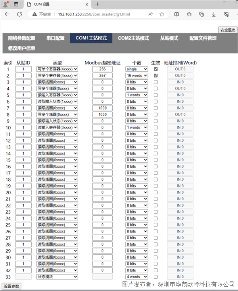The width and height of the screenshot is (238, 291).
Task: Click row 1 Modbus address field 256
Action: coord(102,69)
